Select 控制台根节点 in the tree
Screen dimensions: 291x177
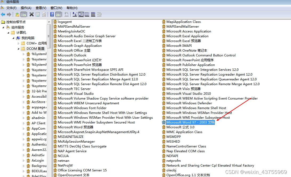16,22
